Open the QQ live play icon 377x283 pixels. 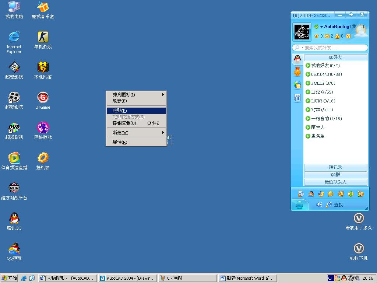[x=360, y=194]
